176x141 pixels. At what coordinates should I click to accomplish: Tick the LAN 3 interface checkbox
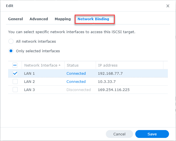[x=15, y=90]
